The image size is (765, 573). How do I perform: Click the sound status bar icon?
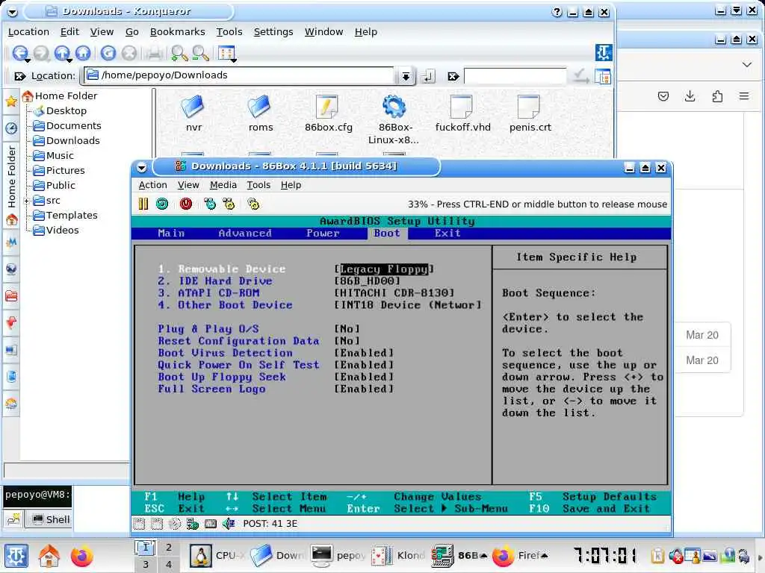[x=229, y=524]
